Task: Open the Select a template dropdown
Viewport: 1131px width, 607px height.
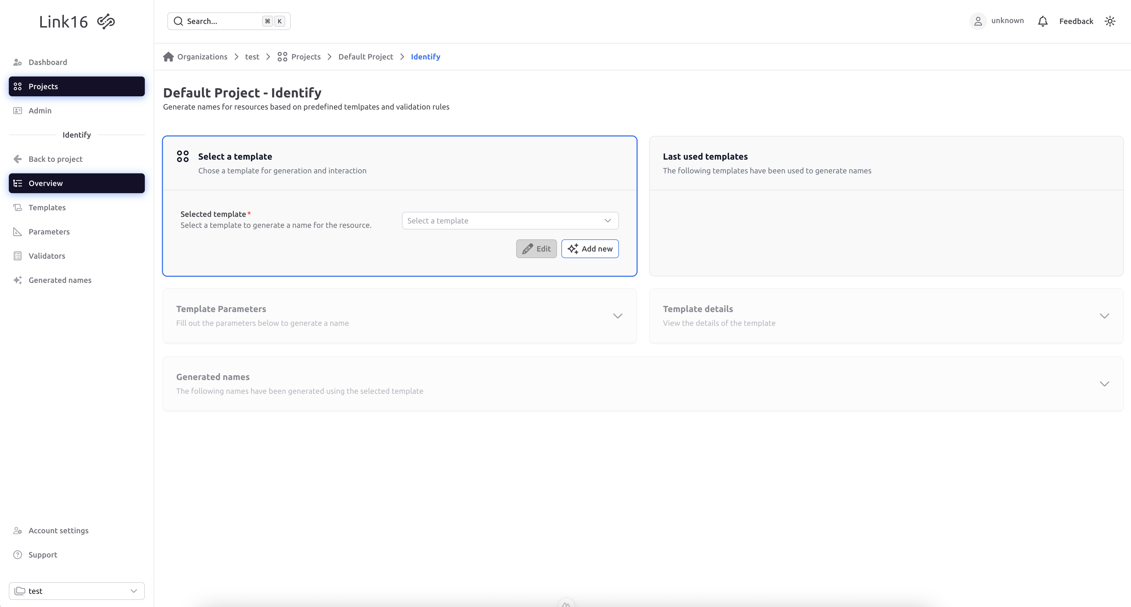Action: pos(509,220)
